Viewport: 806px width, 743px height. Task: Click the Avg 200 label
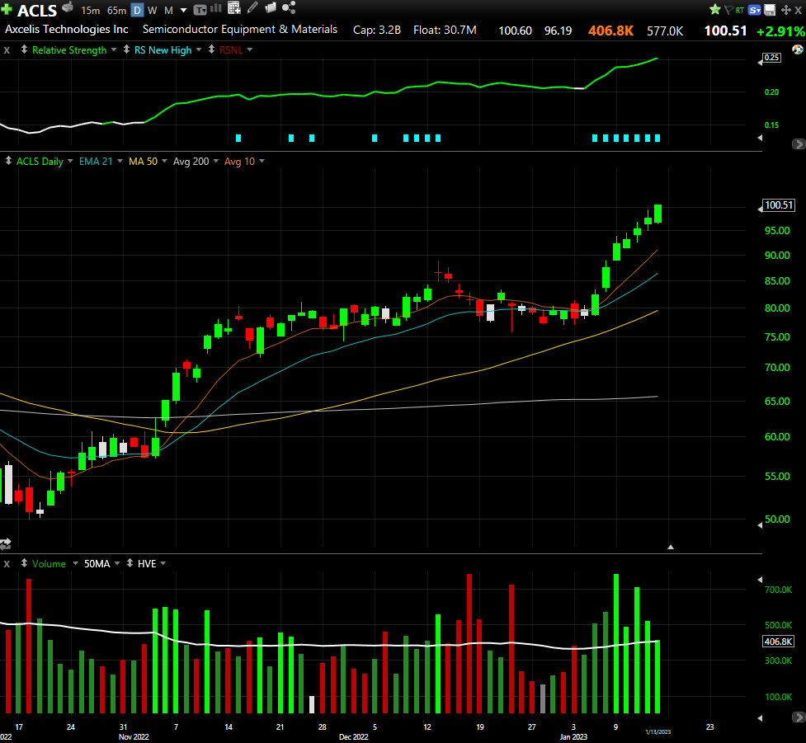point(191,162)
